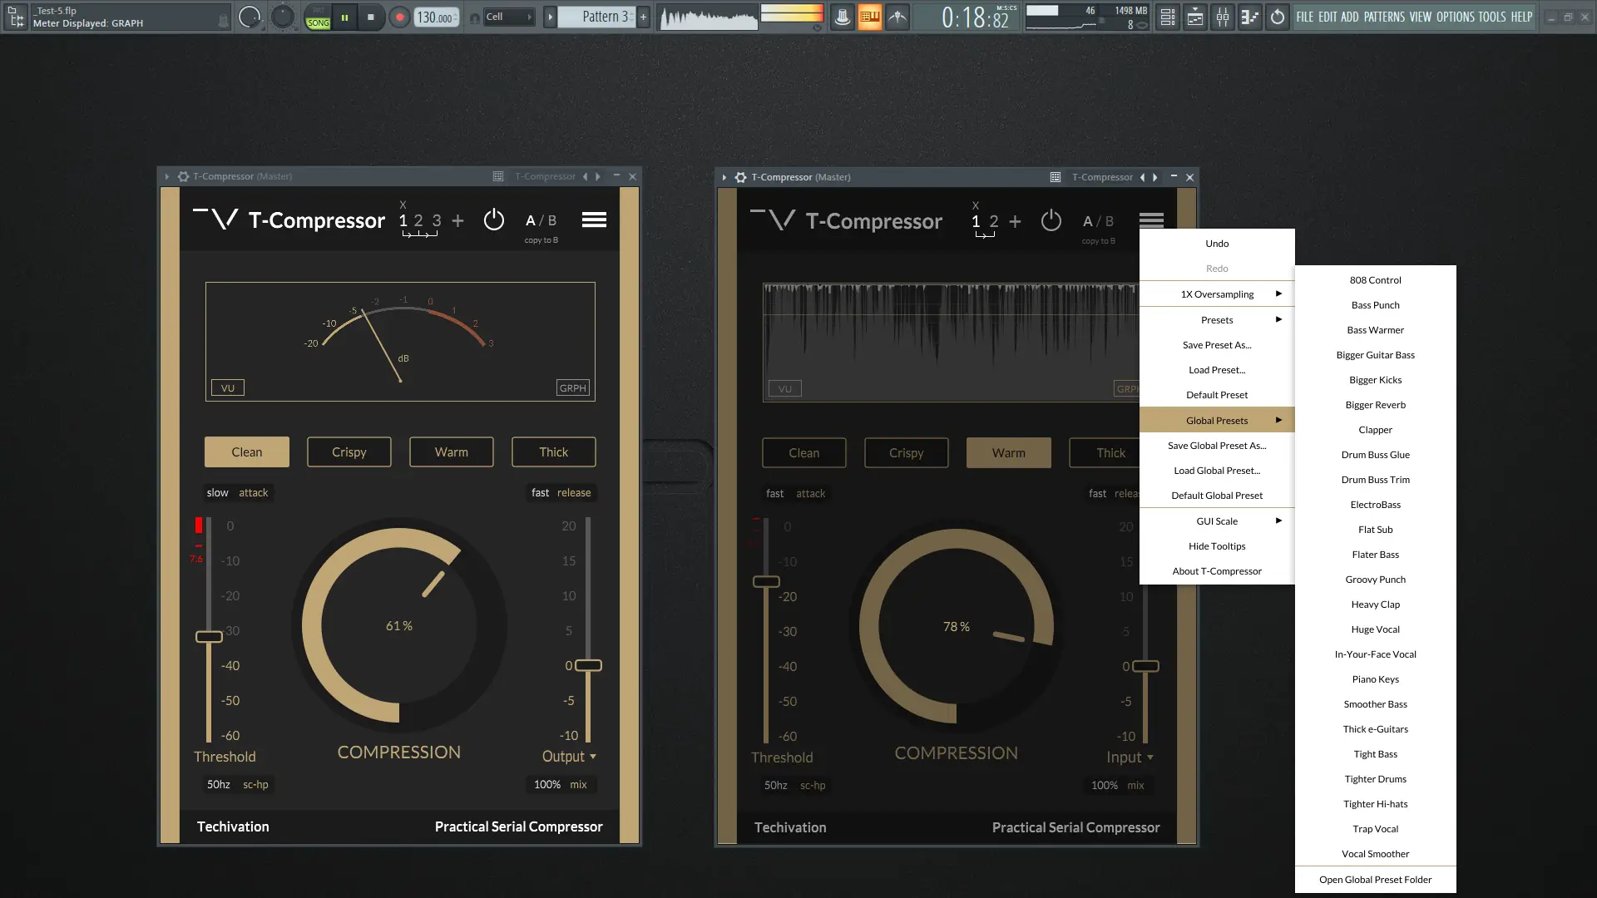
Task: Click the Threshold slider handle on left compressor
Action: pyautogui.click(x=210, y=637)
